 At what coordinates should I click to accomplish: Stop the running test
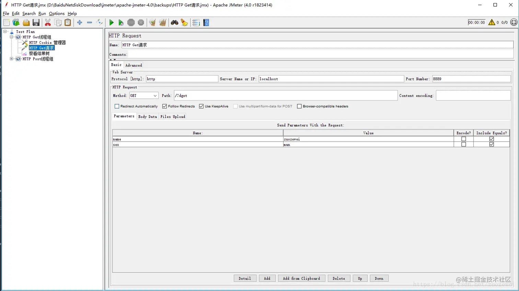coord(131,22)
